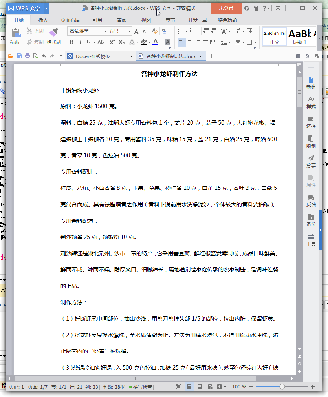This screenshot has height=397, width=328.
Task: Pick font color red A swatch
Action: [156, 42]
